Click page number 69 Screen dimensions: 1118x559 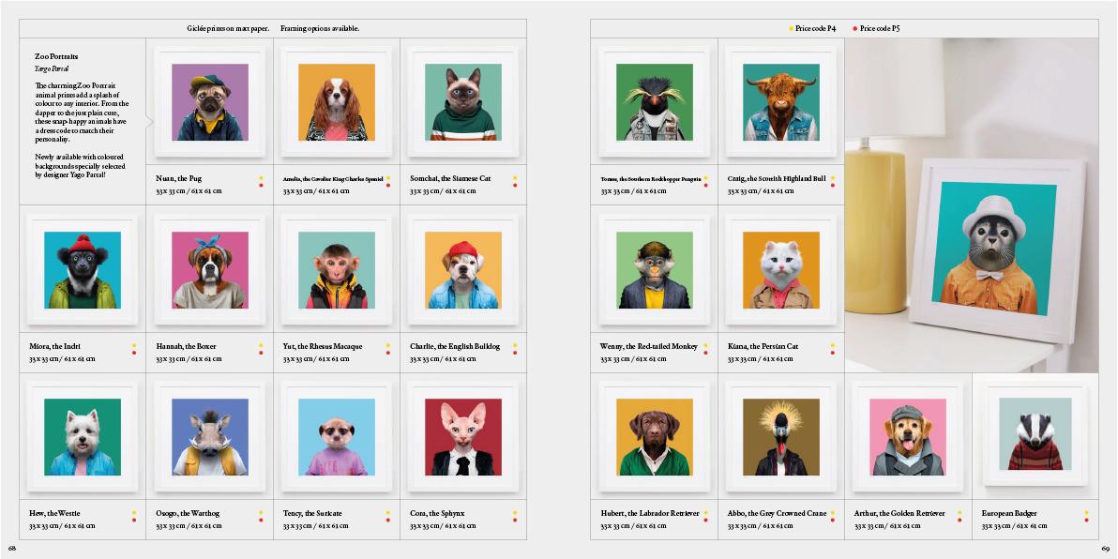point(1106,548)
